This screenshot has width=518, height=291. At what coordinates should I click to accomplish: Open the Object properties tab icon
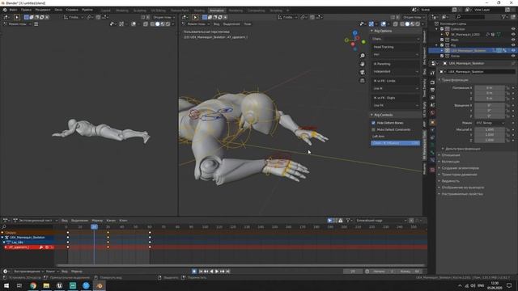pyautogui.click(x=432, y=122)
